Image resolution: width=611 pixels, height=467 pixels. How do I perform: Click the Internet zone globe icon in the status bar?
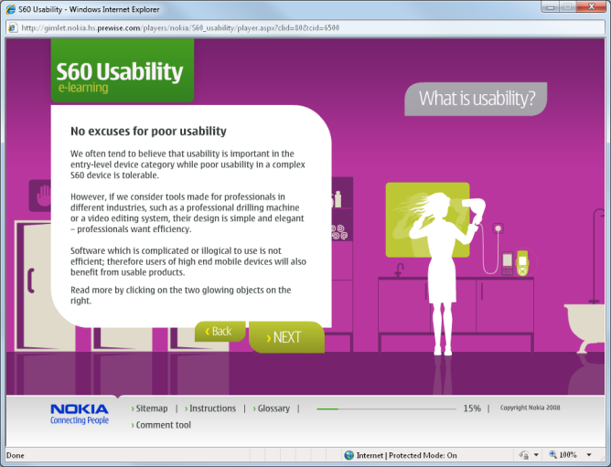click(x=349, y=455)
